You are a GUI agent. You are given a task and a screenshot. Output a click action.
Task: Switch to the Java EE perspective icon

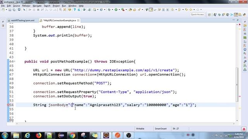pyautogui.click(x=236, y=15)
